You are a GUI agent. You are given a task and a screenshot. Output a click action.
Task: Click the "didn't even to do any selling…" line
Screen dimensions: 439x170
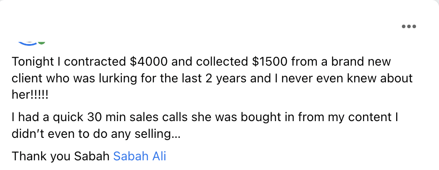[96, 134]
